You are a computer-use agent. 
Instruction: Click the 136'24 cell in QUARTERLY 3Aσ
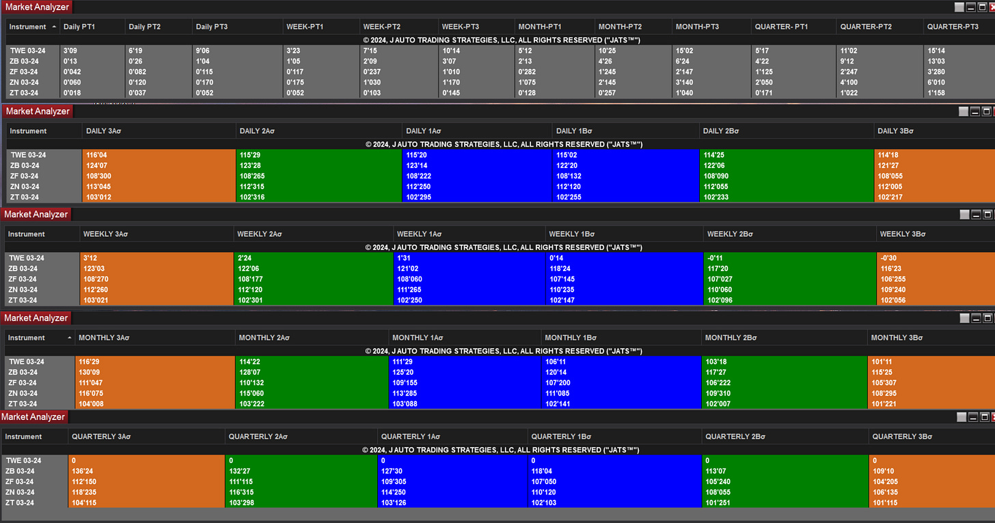[146, 471]
